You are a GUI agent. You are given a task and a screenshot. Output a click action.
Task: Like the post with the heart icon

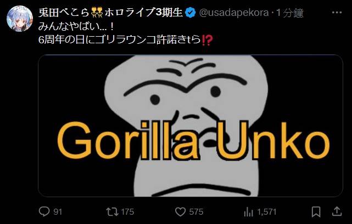[x=180, y=212]
